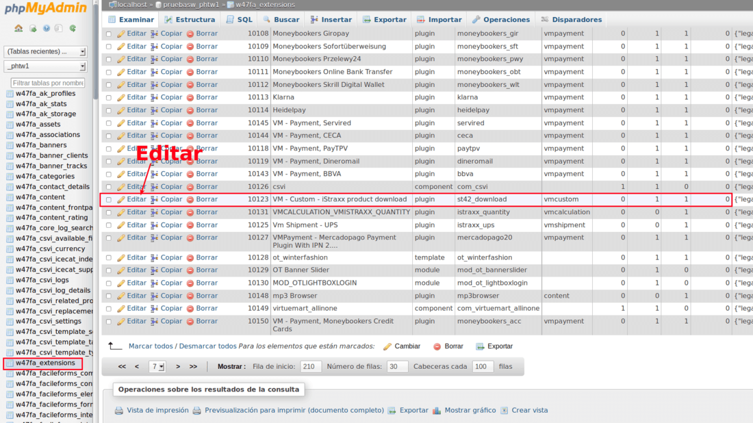Click localhost in the breadcrumb
Viewport: 753px width, 423px height.
132,5
